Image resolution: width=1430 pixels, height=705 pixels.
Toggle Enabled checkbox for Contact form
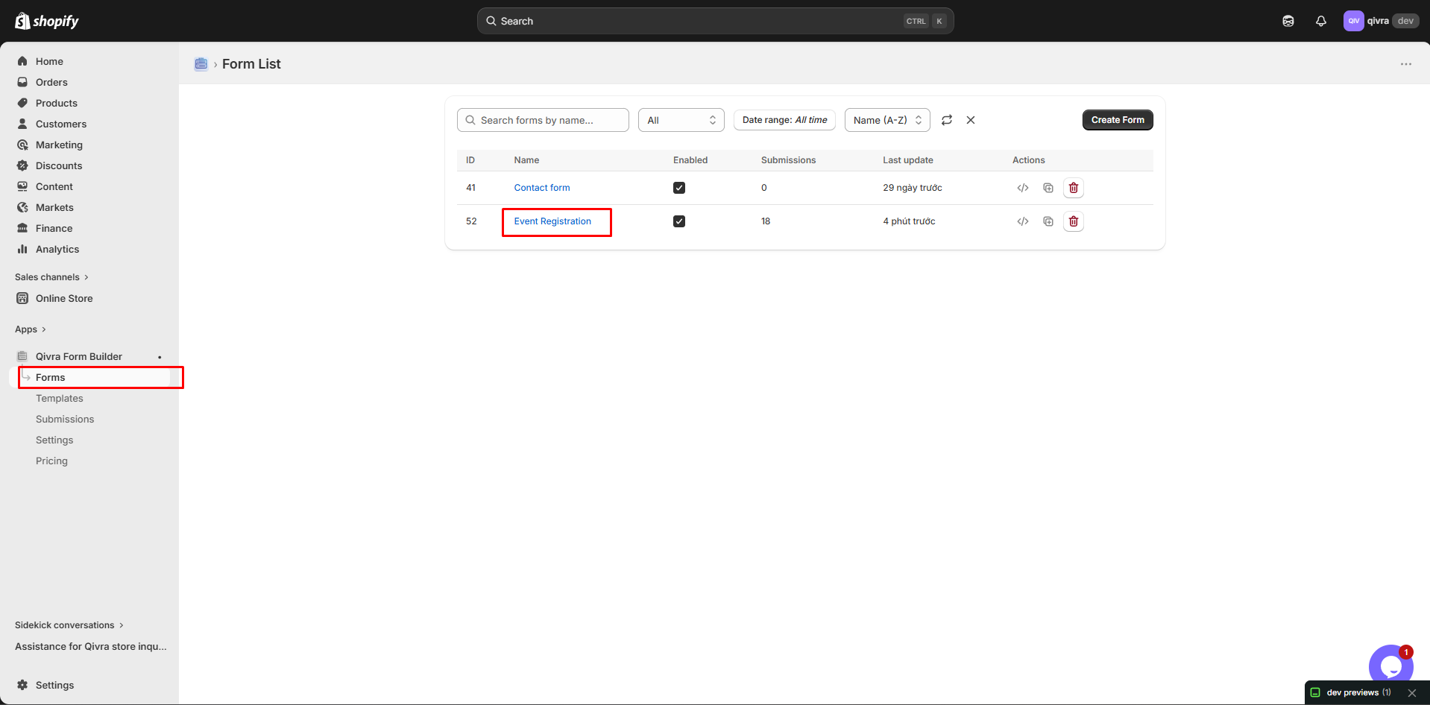click(x=679, y=188)
